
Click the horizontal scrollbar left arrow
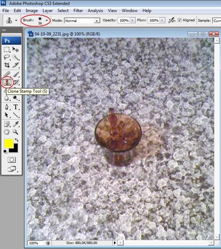click(x=120, y=243)
